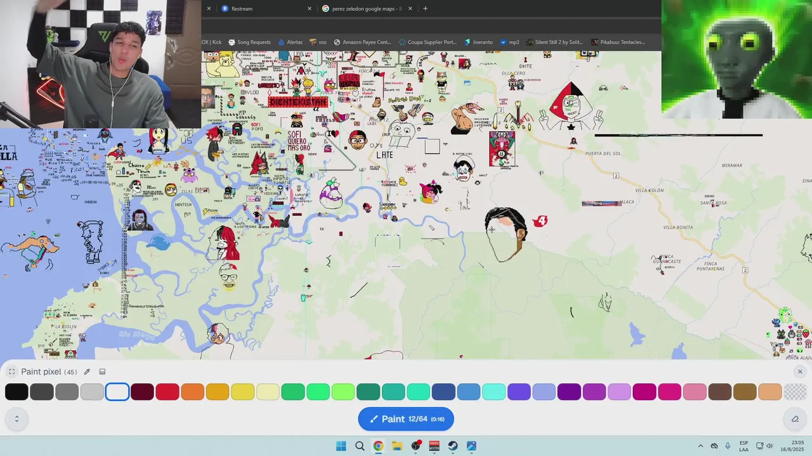
Task: Select the dark brown color swatch
Action: click(x=720, y=392)
